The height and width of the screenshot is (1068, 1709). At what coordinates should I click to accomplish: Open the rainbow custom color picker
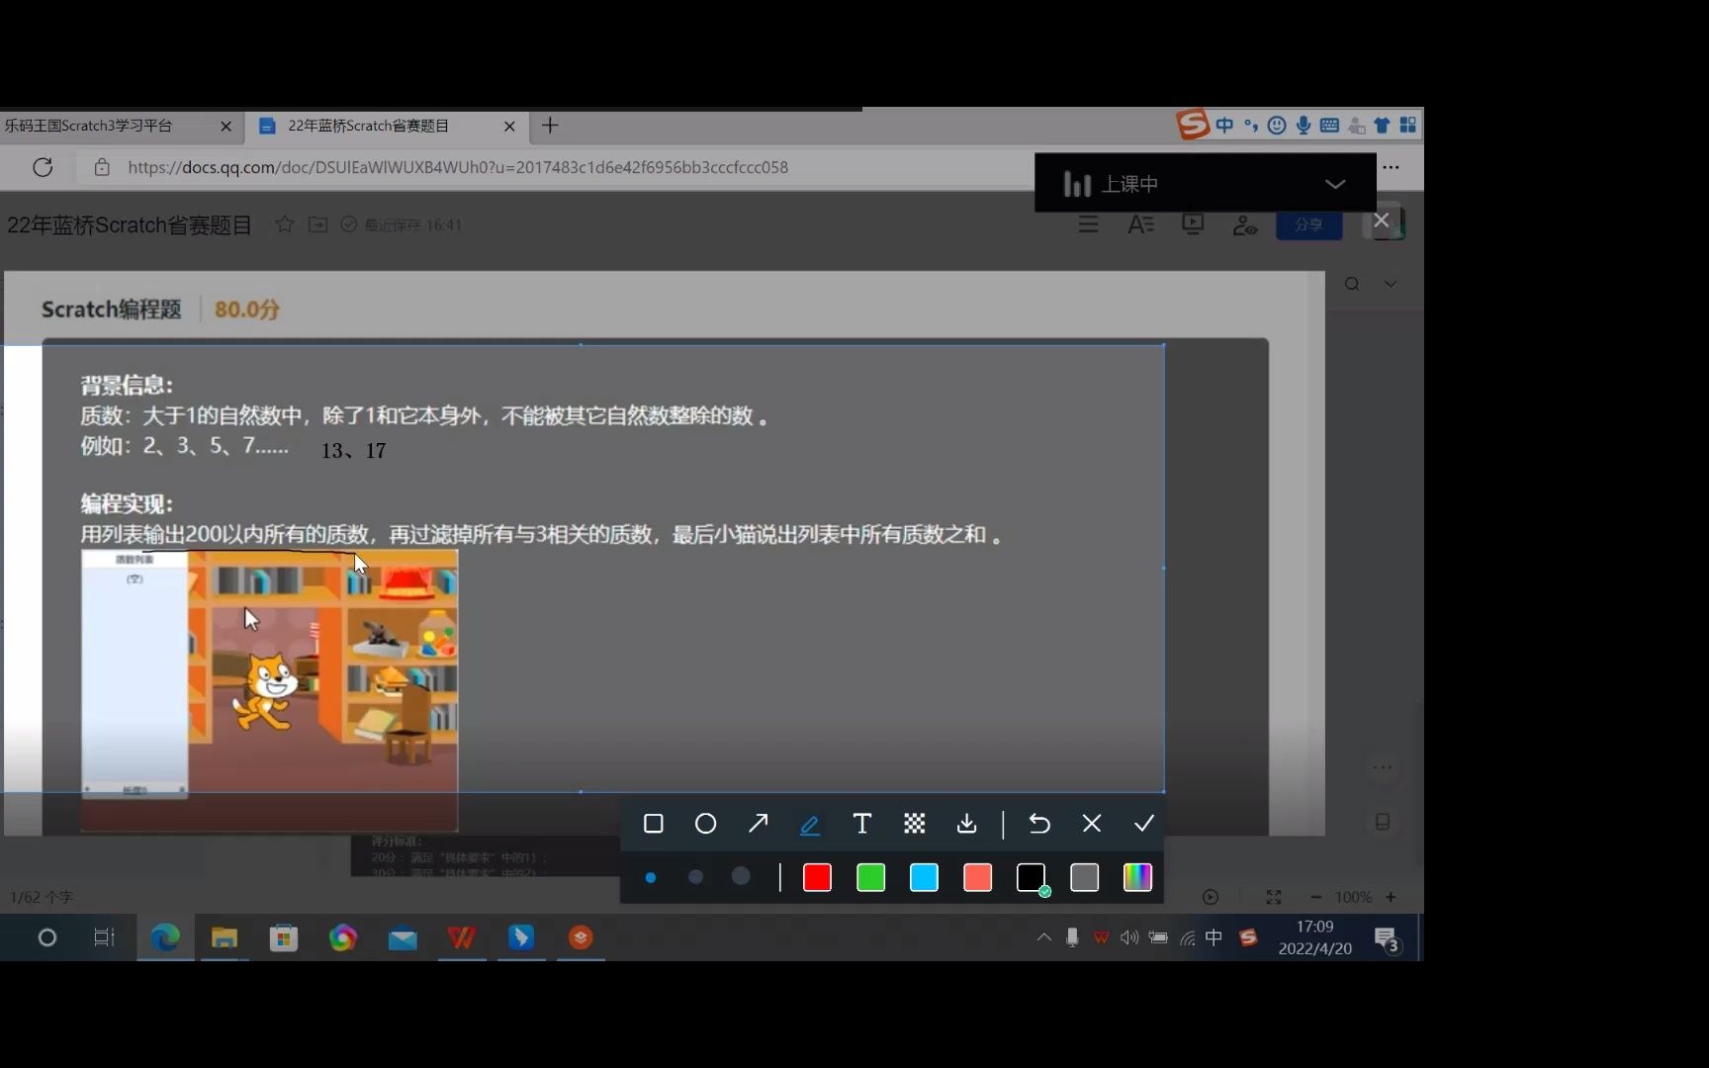[x=1137, y=877]
